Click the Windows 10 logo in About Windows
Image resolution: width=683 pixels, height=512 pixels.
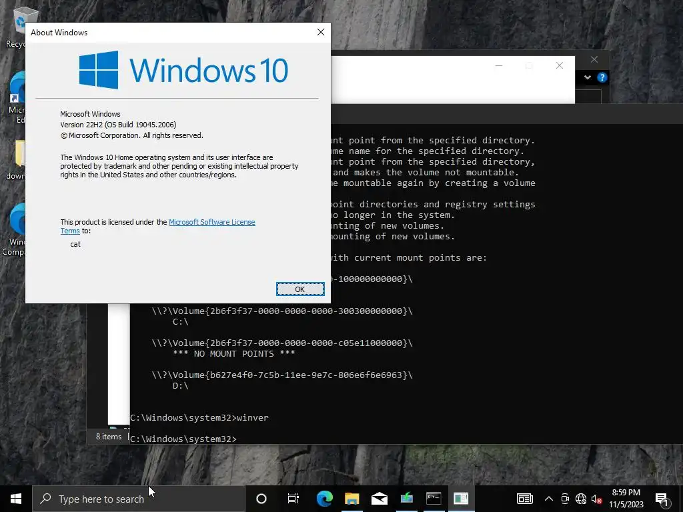point(183,70)
